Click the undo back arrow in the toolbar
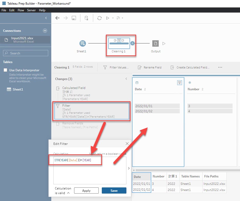 pyautogui.click(x=57, y=18)
